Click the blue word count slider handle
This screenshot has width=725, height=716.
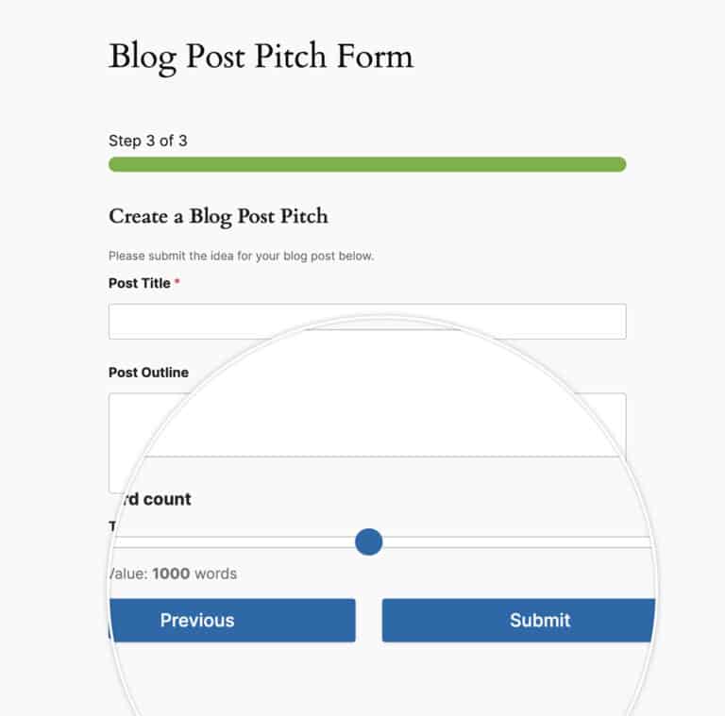coord(368,541)
